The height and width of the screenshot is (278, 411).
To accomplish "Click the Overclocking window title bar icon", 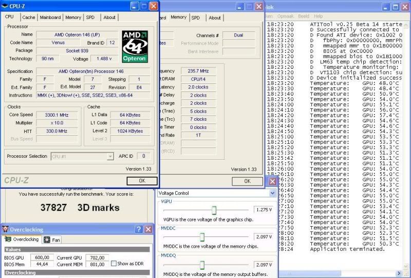I will pyautogui.click(x=5, y=230).
